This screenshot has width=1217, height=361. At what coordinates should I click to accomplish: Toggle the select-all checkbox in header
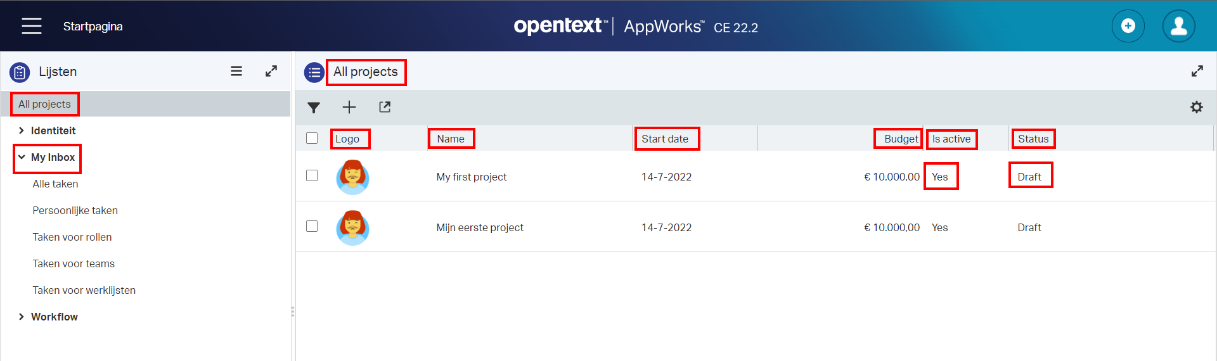coord(312,138)
